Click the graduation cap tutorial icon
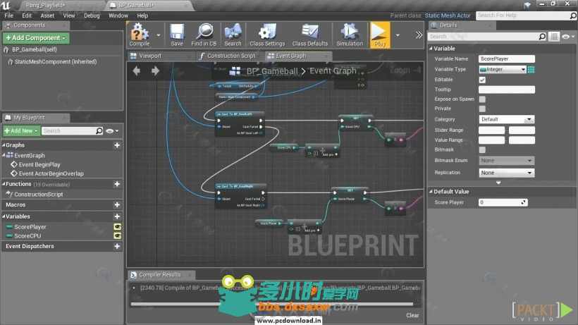578x325 pixels. [527, 5]
